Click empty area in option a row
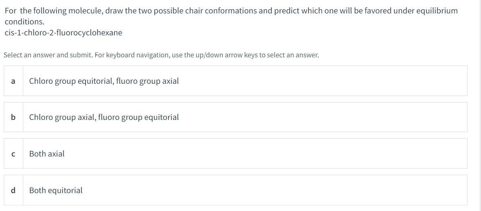The width and height of the screenshot is (481, 211). [x=326, y=81]
